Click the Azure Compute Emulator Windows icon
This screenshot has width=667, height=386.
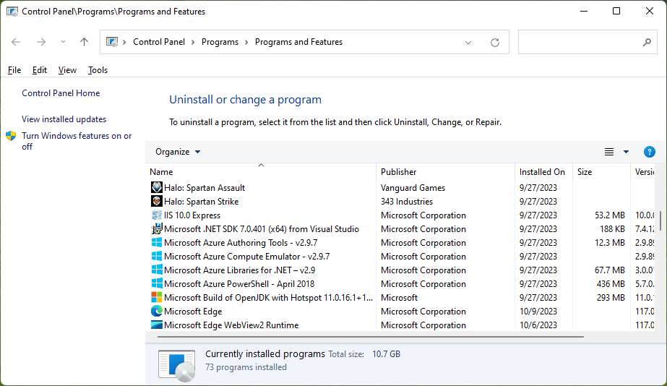click(x=157, y=256)
